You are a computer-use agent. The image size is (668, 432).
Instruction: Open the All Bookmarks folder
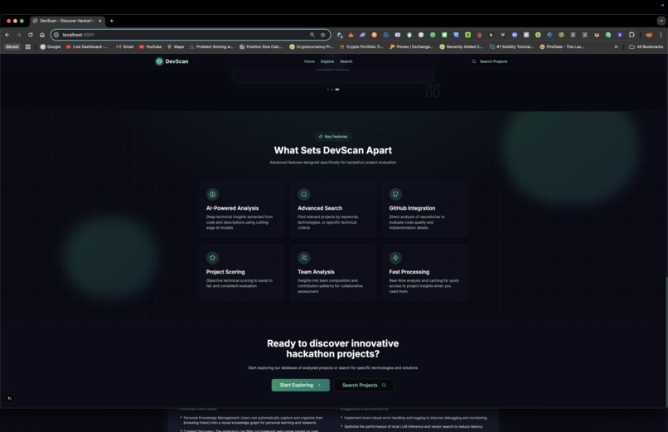pos(646,47)
